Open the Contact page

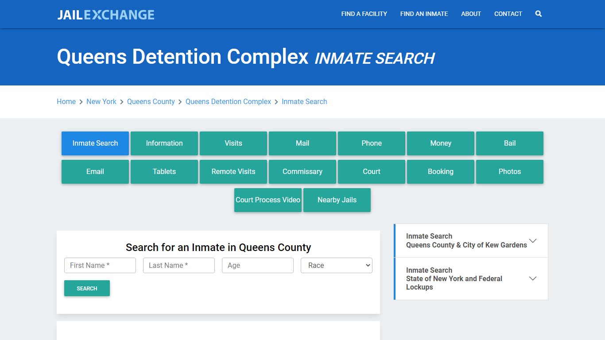tap(508, 14)
